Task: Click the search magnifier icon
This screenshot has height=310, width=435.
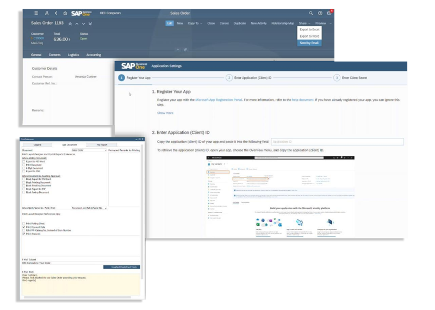Action: pyautogui.click(x=311, y=13)
